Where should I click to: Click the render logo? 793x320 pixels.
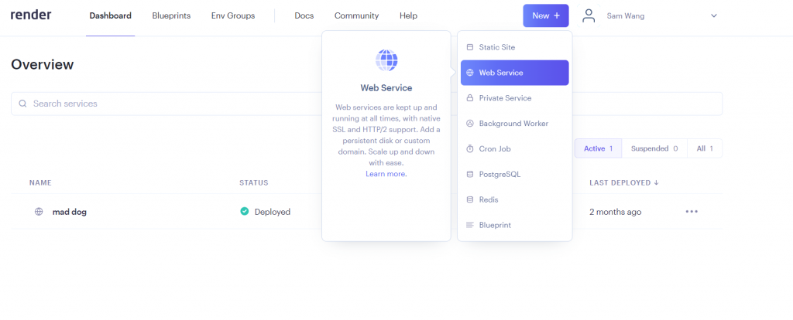(x=31, y=15)
